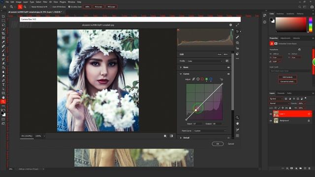315x177 pixels.
Task: Select Camera Raw Hand tool at lower right
Action: (x=237, y=123)
